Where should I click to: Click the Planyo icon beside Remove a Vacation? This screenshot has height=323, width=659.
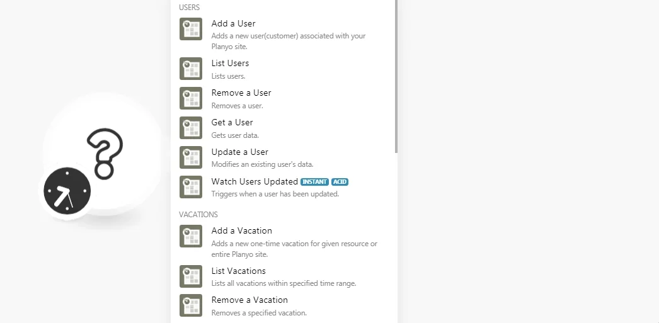tap(191, 305)
